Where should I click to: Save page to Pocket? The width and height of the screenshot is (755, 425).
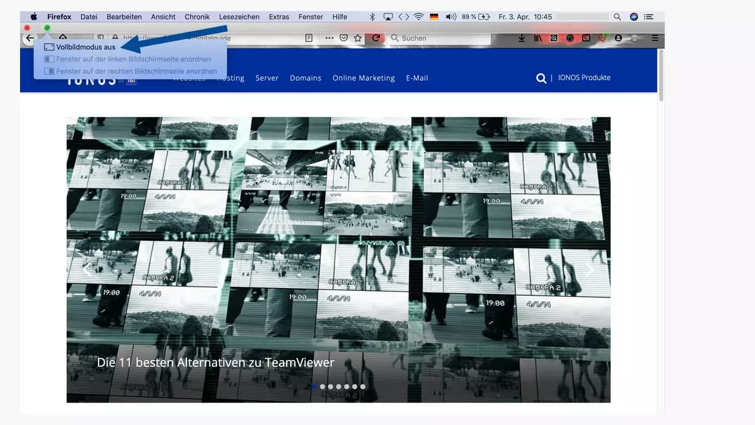tap(344, 38)
